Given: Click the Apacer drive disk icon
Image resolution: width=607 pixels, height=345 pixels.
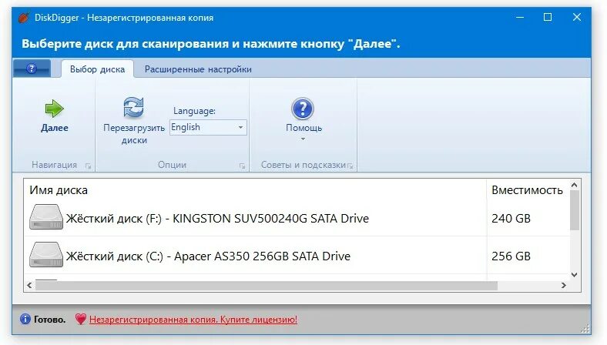Looking at the screenshot, I should (46, 255).
